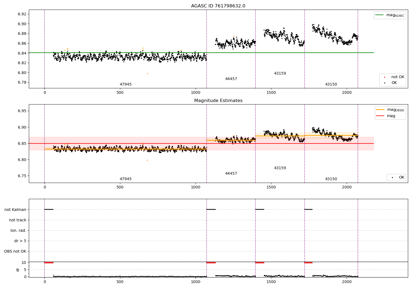
Task: Click the 'OBS not OK' axis label
Action: (x=15, y=251)
